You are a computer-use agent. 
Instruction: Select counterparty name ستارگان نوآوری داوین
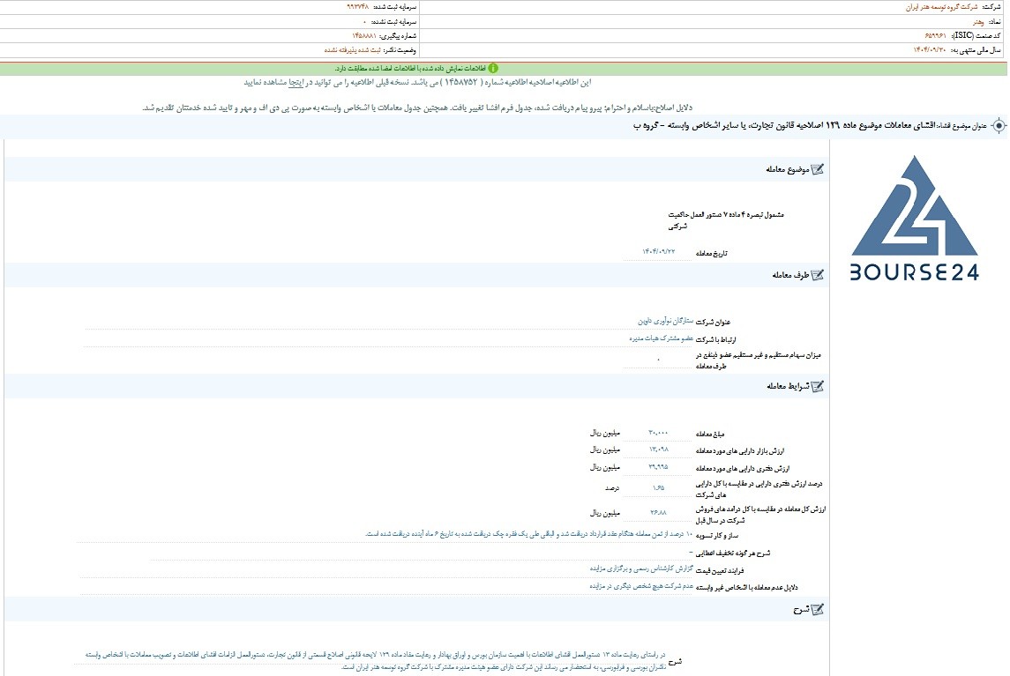pos(665,321)
